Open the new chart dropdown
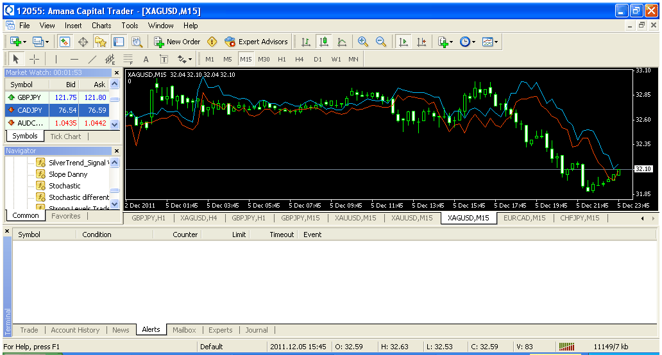Screen dimensions: 662x355 (x=17, y=42)
